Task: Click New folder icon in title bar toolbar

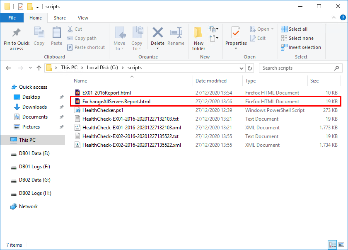Action: pos(30,7)
